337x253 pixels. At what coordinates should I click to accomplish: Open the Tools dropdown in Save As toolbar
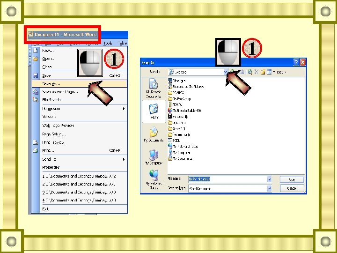coord(281,72)
